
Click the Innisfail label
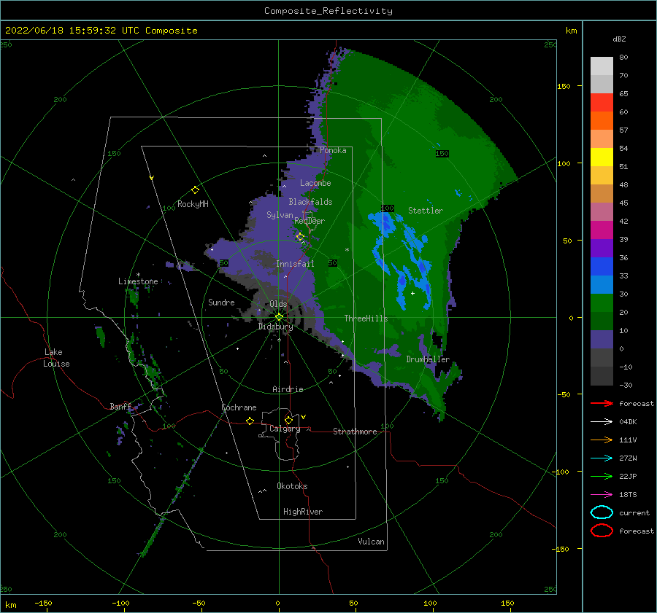click(295, 264)
